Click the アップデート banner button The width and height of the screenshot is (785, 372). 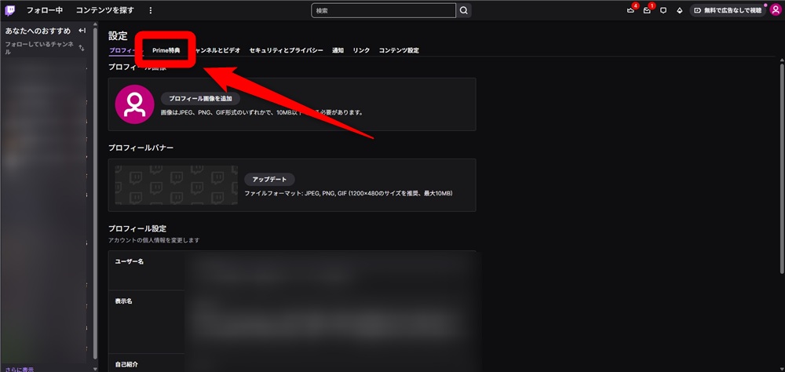[x=269, y=179]
